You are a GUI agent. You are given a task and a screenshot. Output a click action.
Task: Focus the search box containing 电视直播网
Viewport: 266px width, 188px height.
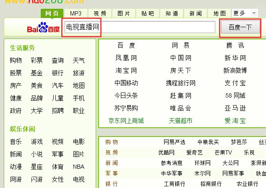point(140,27)
